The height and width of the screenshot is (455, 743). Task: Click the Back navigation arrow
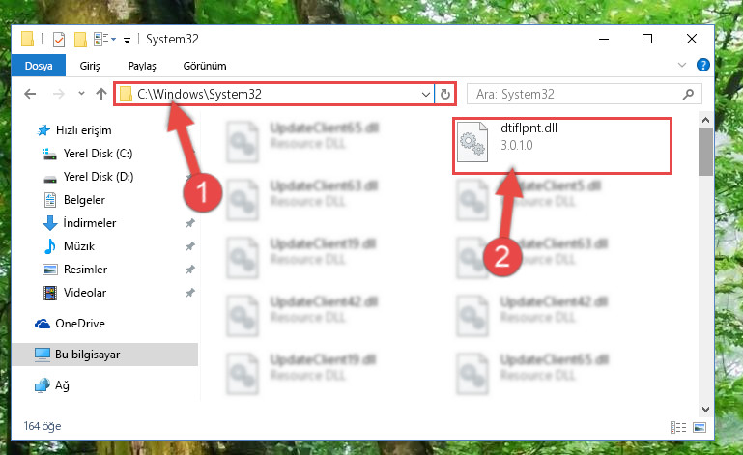30,94
